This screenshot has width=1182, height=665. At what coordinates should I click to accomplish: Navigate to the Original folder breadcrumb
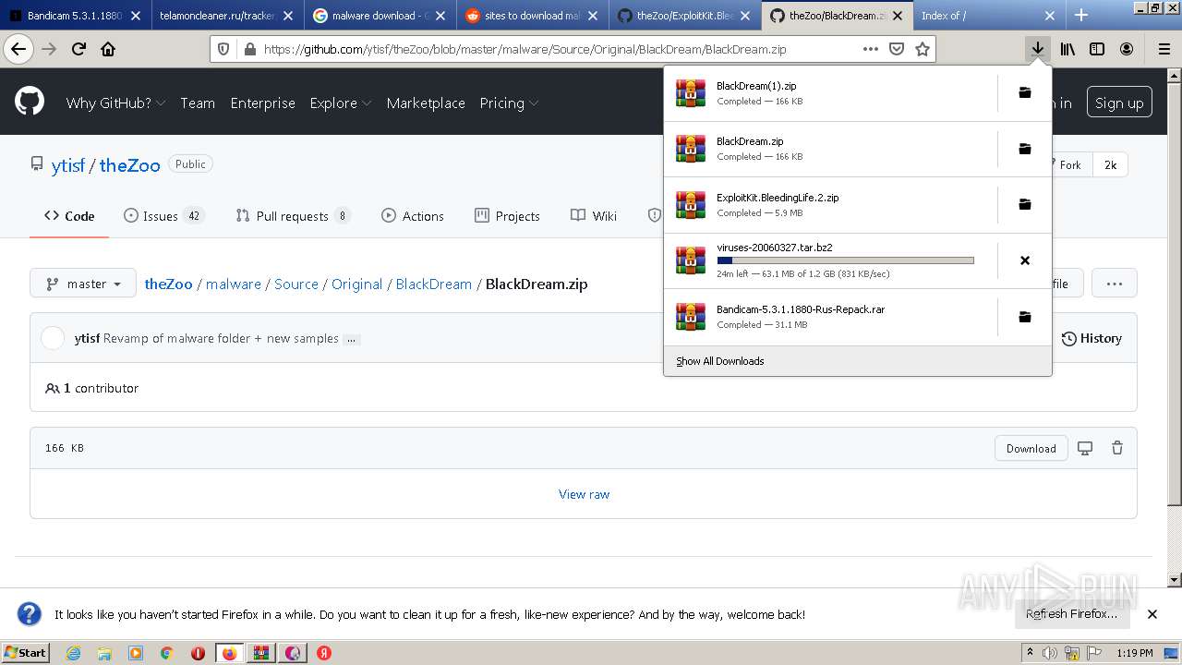(x=356, y=284)
